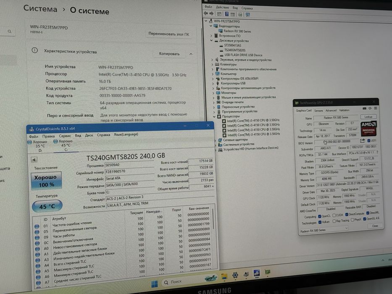Toggle the UEFI checkbox in GPU-Z

tap(368, 141)
